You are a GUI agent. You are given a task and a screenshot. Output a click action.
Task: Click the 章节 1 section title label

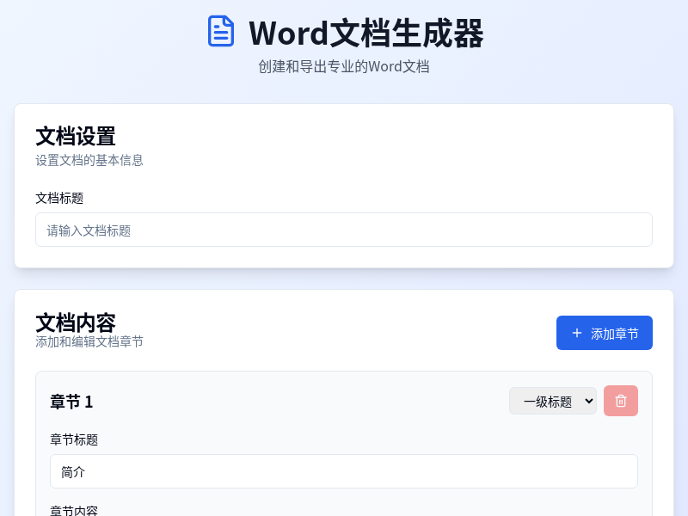[x=71, y=402]
